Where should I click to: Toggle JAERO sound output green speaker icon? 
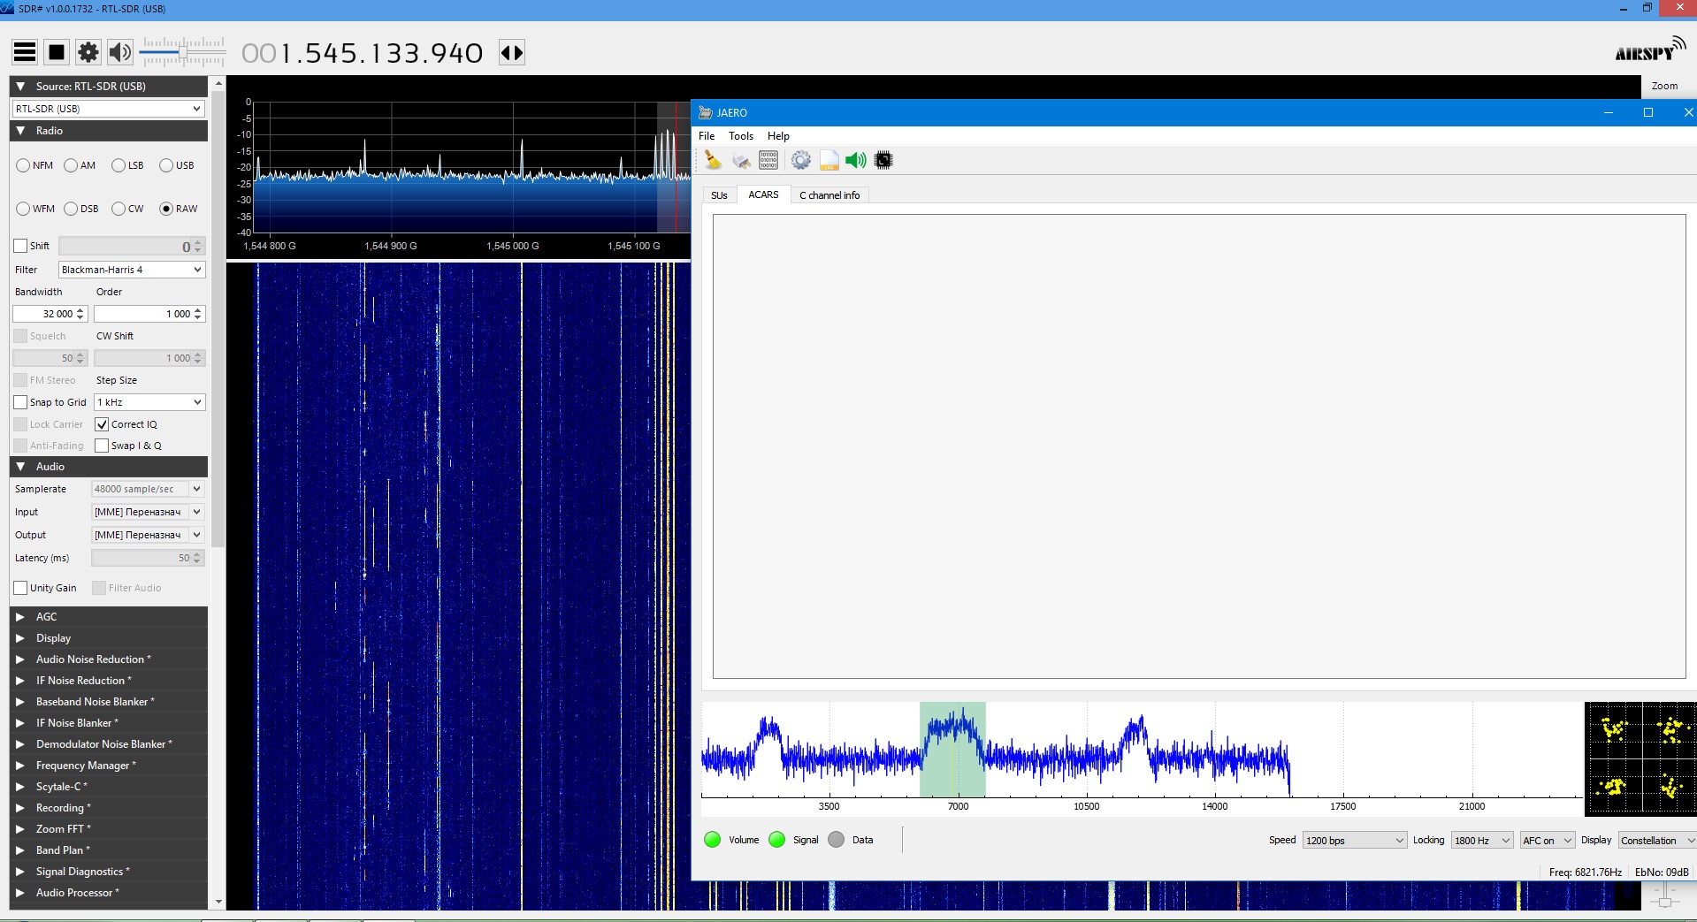855,160
